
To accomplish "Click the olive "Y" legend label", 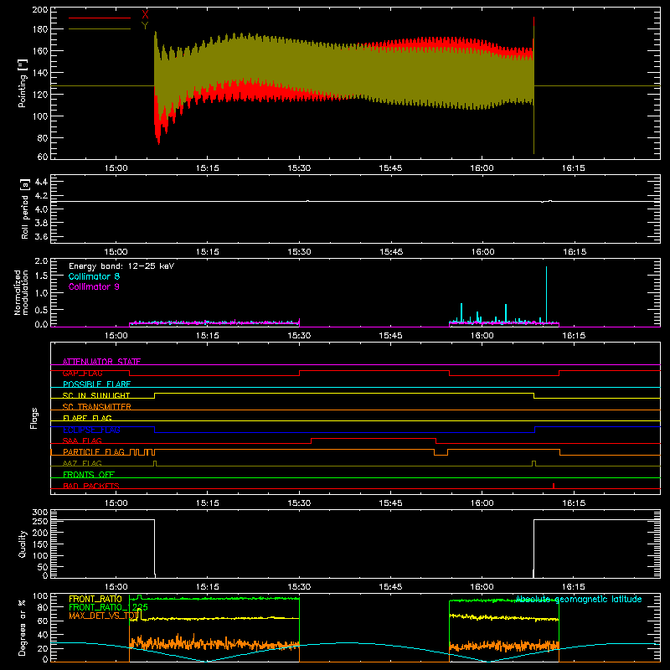I will tap(145, 25).
